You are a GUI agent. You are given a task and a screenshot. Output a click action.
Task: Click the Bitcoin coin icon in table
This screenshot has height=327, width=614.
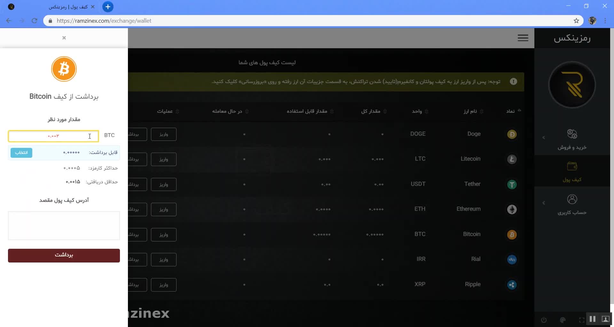point(512,235)
